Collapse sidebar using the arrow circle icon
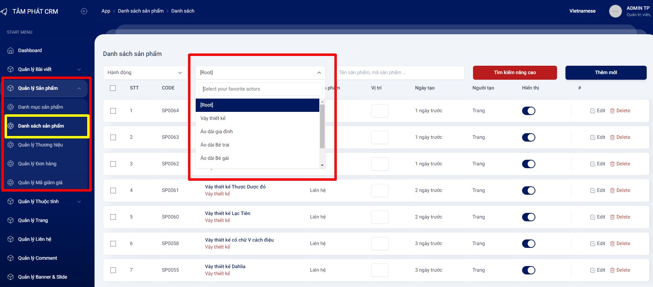The image size is (653, 287). pyautogui.click(x=84, y=11)
